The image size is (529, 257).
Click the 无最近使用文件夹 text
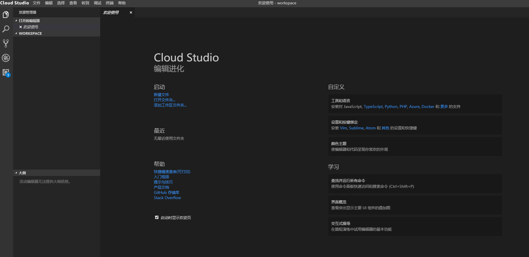pyautogui.click(x=169, y=138)
